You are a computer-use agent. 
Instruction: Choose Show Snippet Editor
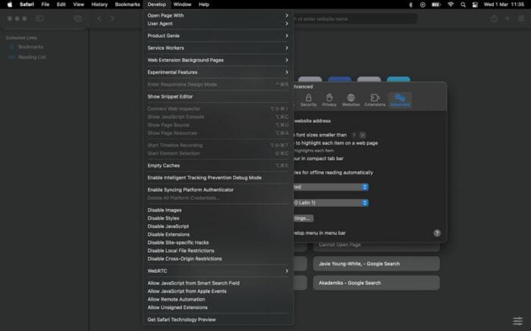218,96
